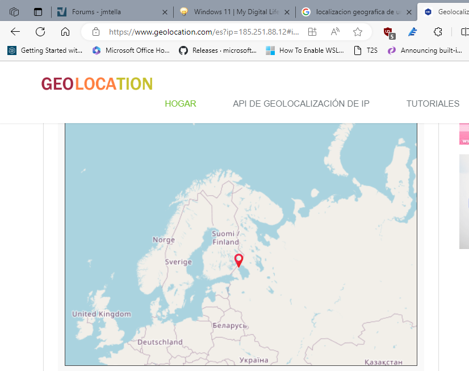
Task: Click the address bar URL field
Action: pyautogui.click(x=203, y=32)
